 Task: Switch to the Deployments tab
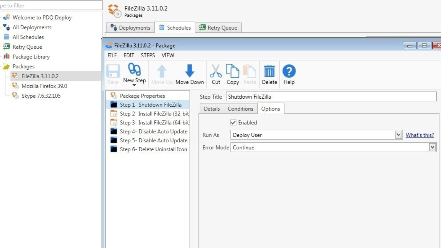130,28
